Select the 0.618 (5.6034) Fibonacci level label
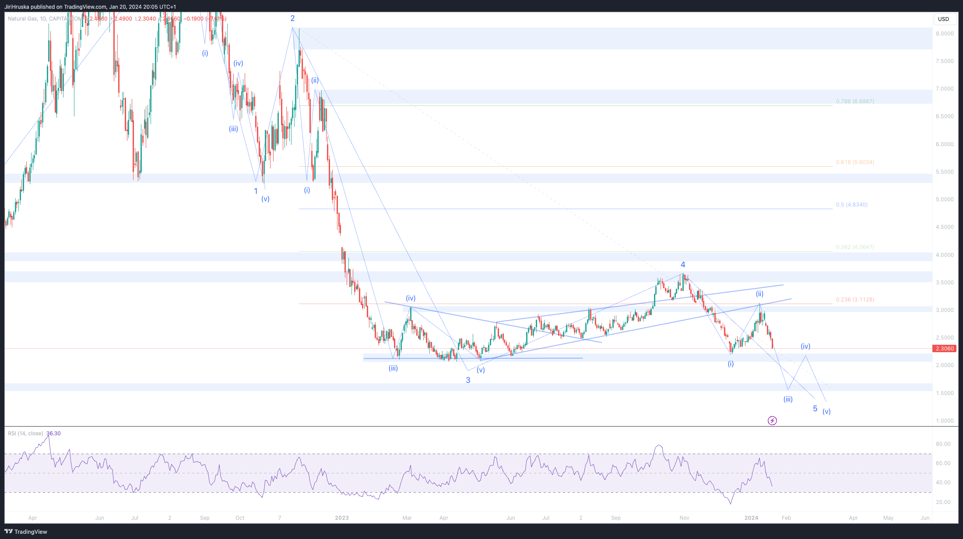Screen dimensions: 963x539 [x=854, y=162]
